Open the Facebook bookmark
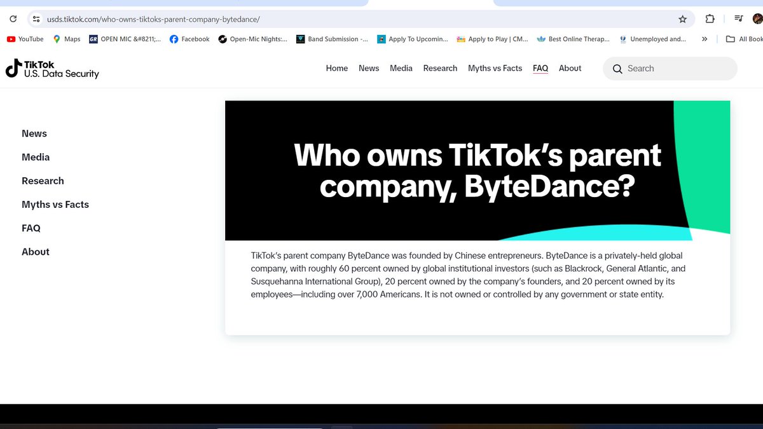 [189, 39]
